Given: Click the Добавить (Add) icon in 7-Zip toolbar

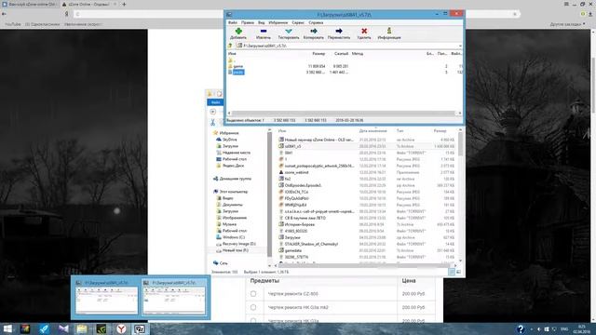Looking at the screenshot, I should (x=238, y=31).
